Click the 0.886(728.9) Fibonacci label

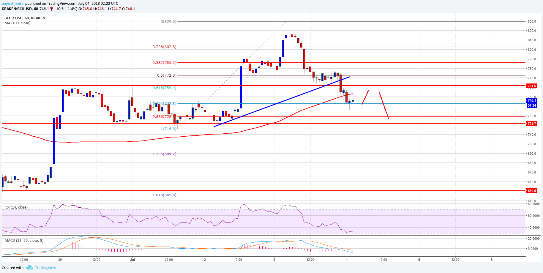164,117
